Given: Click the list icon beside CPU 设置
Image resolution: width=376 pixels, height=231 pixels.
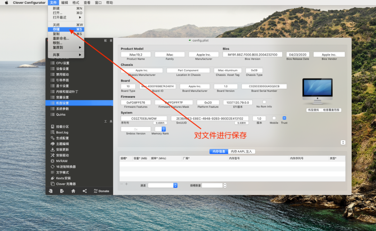Looking at the screenshot, I should pos(53,63).
